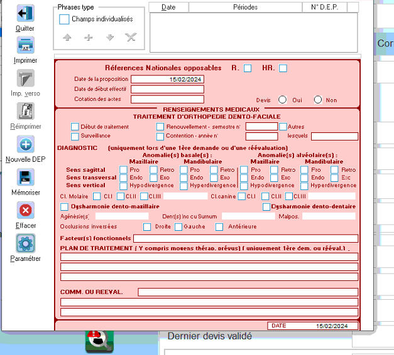Click the DEP history list area

[x=253, y=33]
